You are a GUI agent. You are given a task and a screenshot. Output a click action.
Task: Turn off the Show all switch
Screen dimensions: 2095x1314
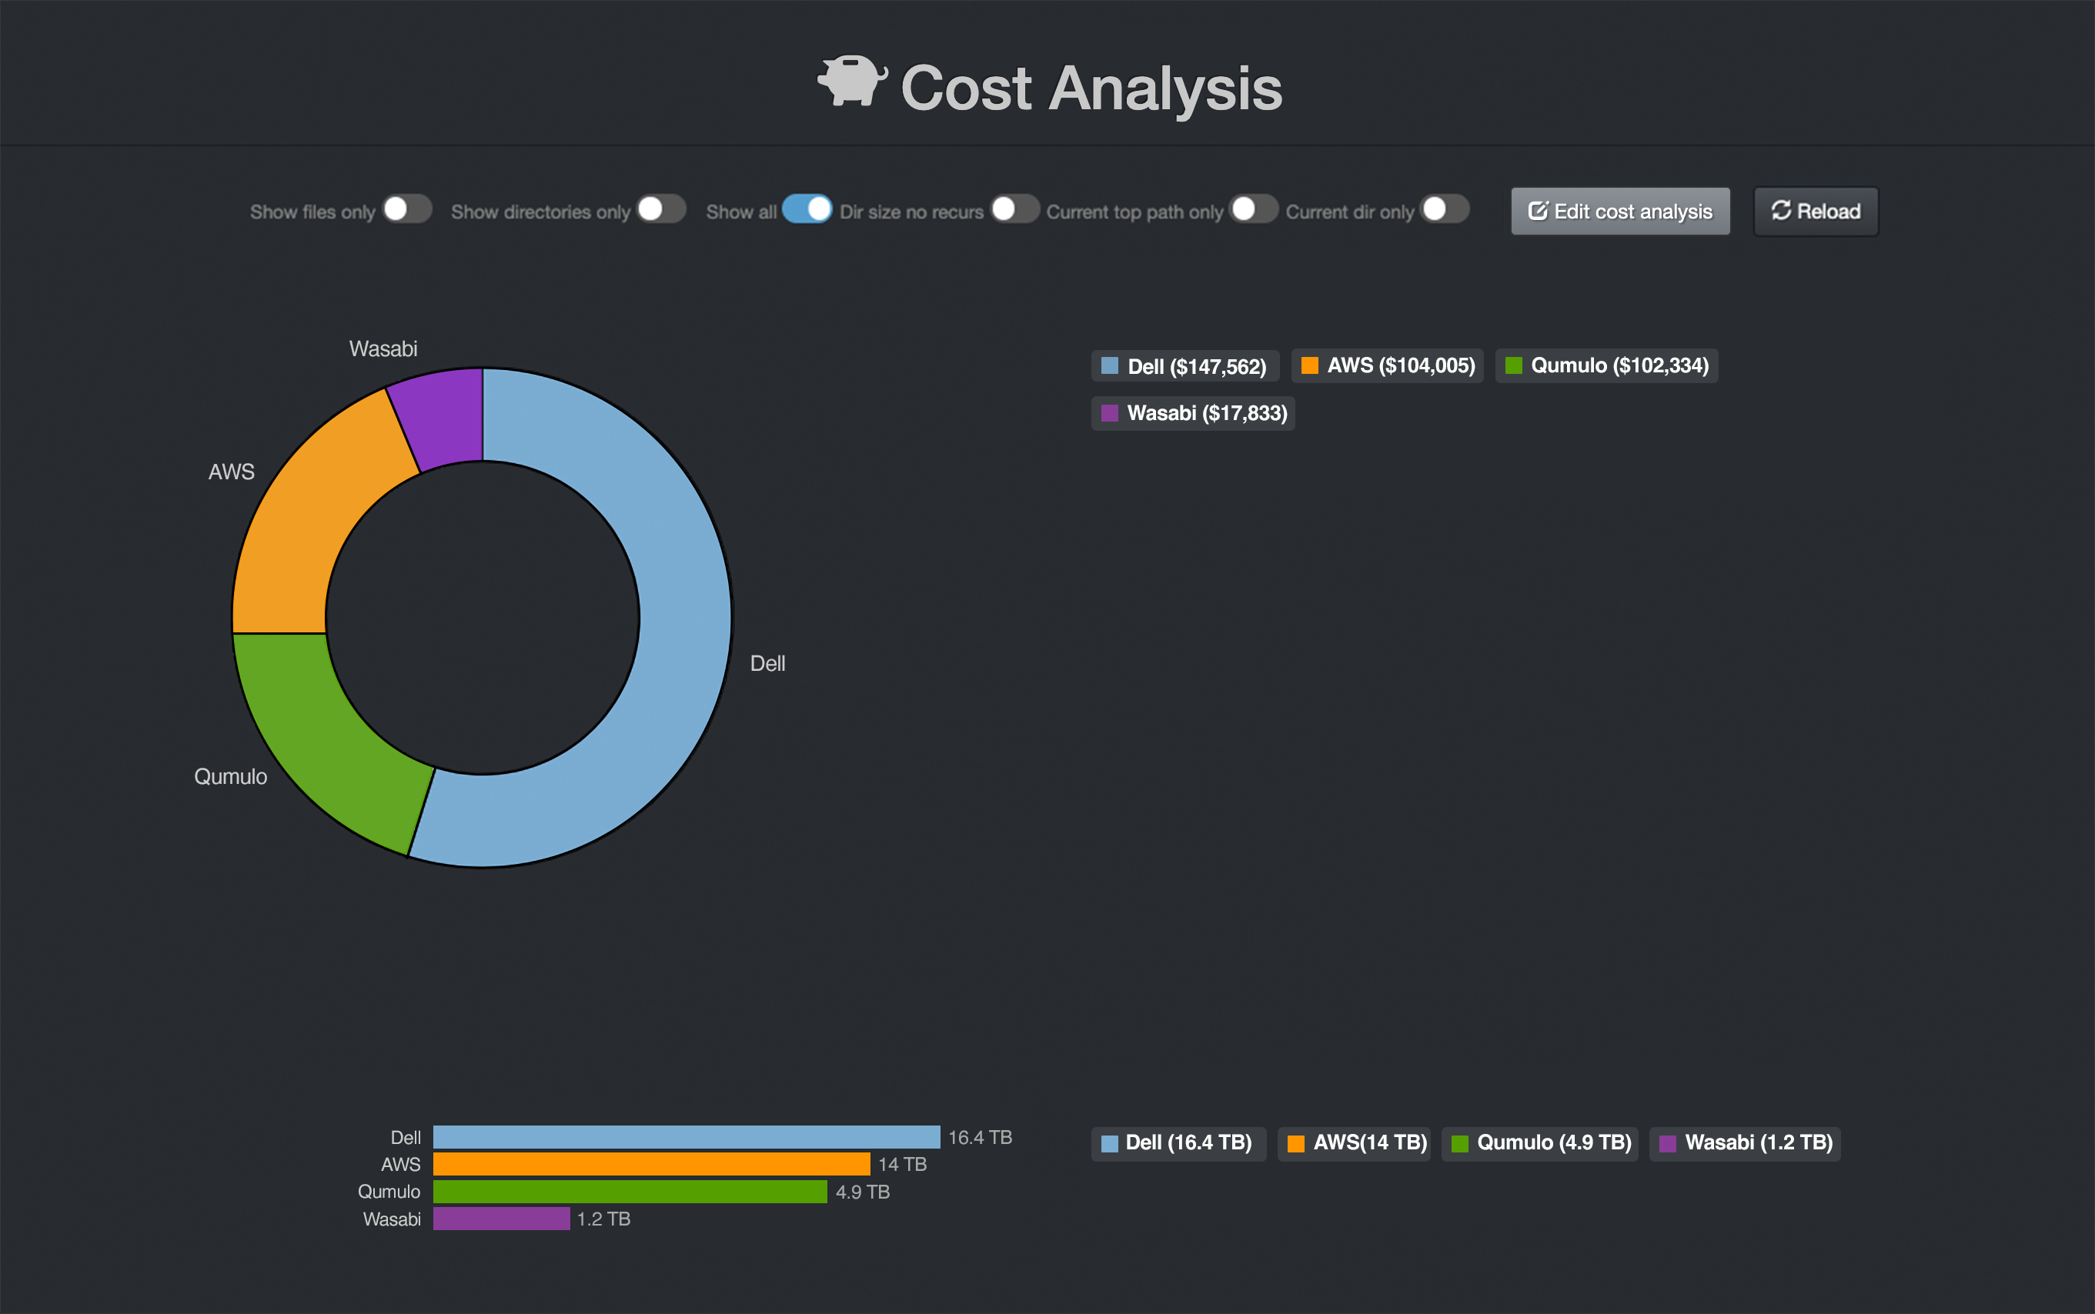pyautogui.click(x=807, y=209)
